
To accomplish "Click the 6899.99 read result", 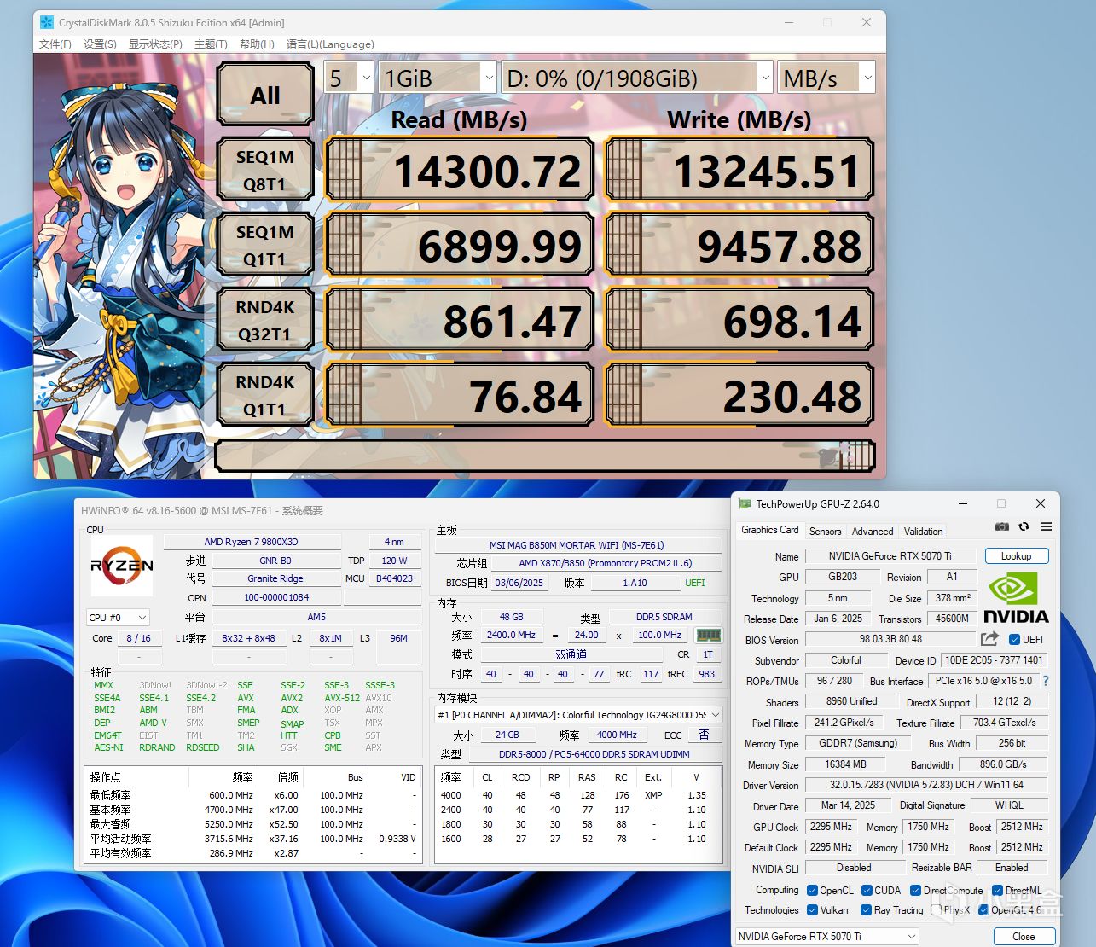I will tap(459, 246).
